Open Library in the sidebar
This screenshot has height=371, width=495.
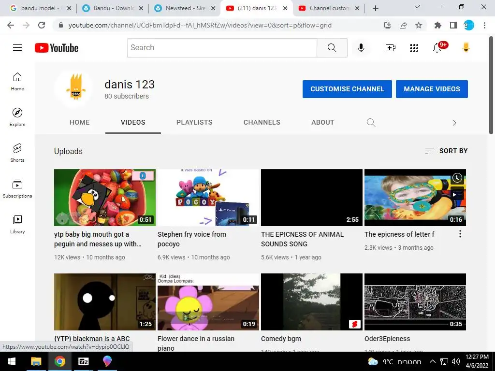click(x=17, y=224)
